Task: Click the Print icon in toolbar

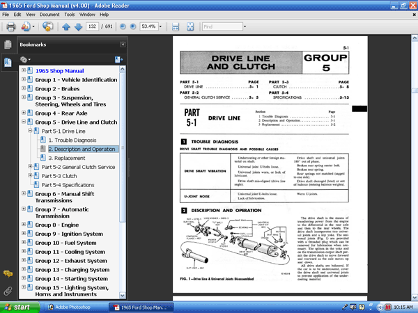Action: [x=11, y=26]
